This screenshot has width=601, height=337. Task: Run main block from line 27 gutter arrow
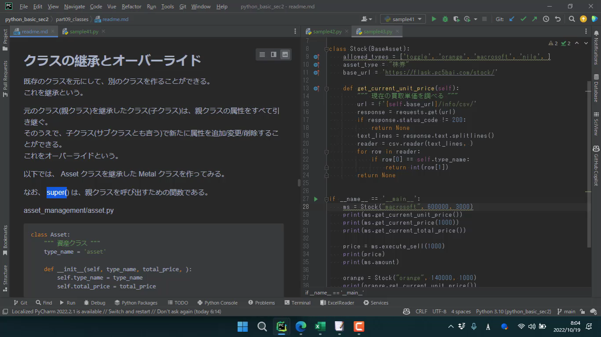click(x=316, y=199)
